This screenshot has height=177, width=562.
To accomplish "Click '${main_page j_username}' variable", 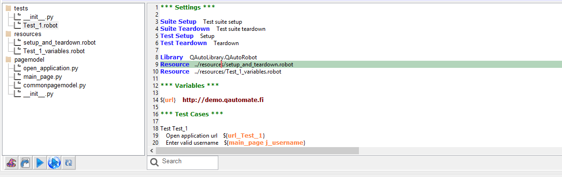I will click(265, 143).
